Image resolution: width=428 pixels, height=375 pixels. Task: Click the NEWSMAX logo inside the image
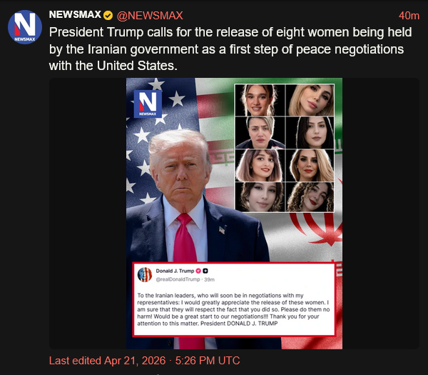coord(148,104)
